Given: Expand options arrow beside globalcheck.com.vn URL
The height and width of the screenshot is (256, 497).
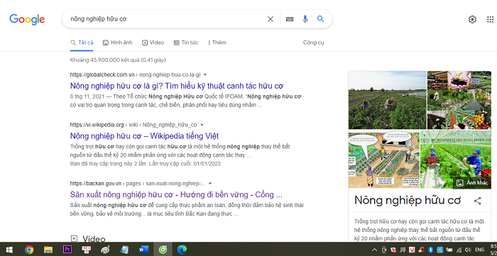Looking at the screenshot, I should (x=205, y=75).
